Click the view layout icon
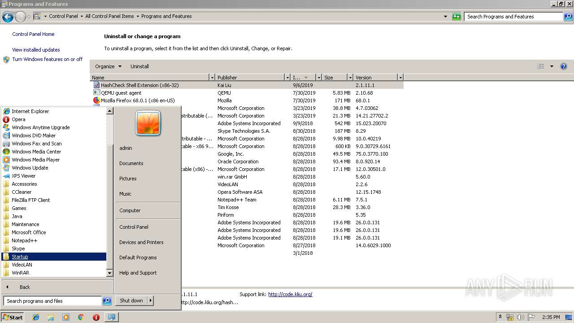Image resolution: width=574 pixels, height=323 pixels. pyautogui.click(x=541, y=66)
